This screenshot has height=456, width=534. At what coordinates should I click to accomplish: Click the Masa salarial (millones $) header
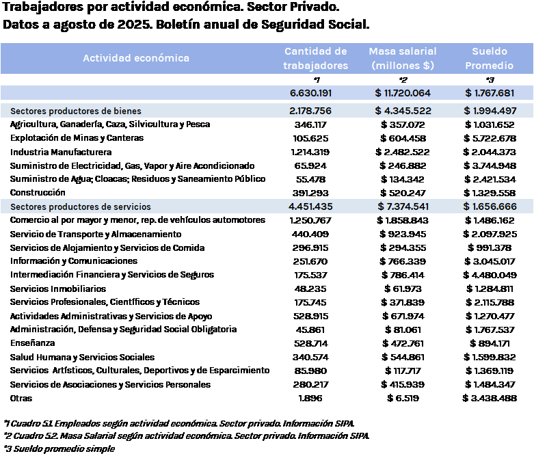pos(402,58)
